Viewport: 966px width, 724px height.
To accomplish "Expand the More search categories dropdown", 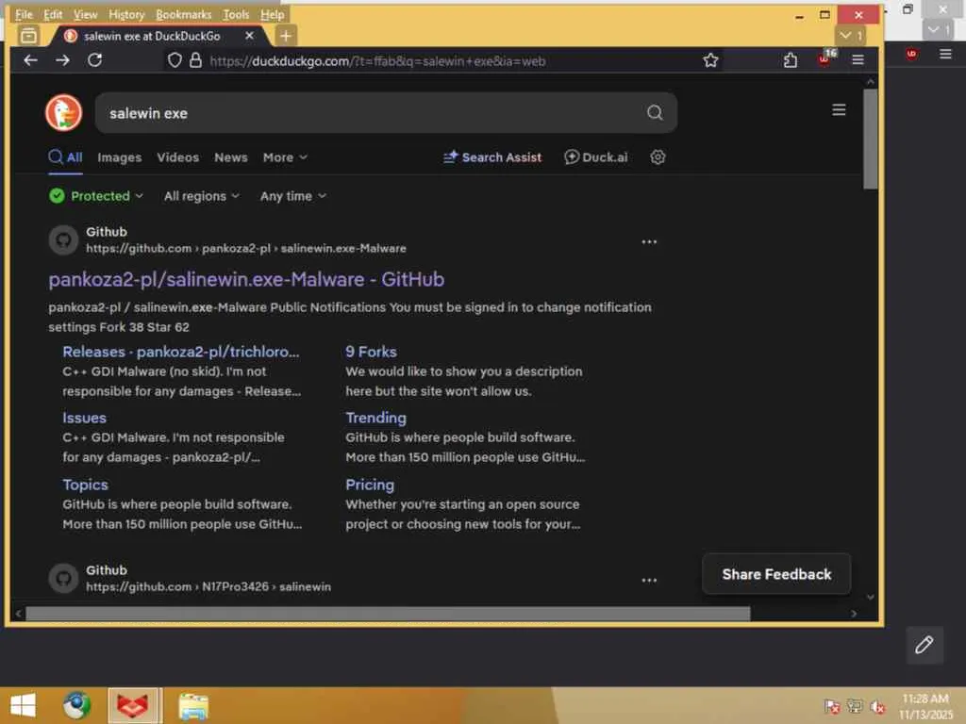I will [x=285, y=157].
